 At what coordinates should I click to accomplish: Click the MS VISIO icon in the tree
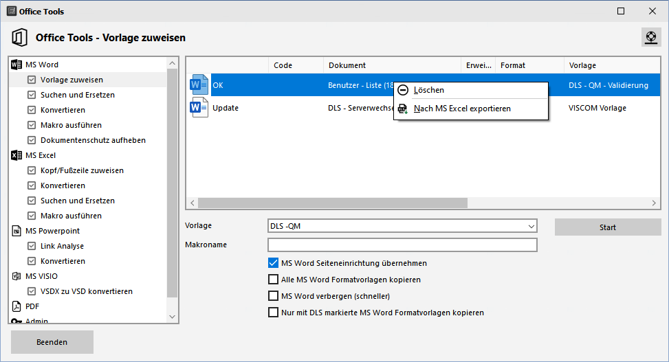coord(17,276)
